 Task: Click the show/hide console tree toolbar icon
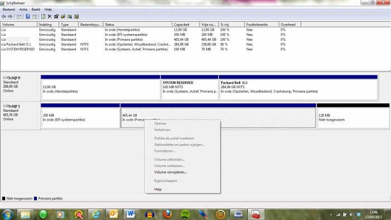19,16
